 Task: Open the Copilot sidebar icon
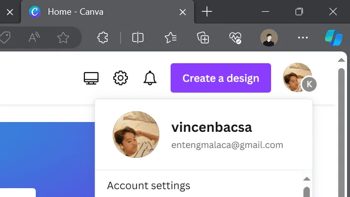tap(334, 38)
